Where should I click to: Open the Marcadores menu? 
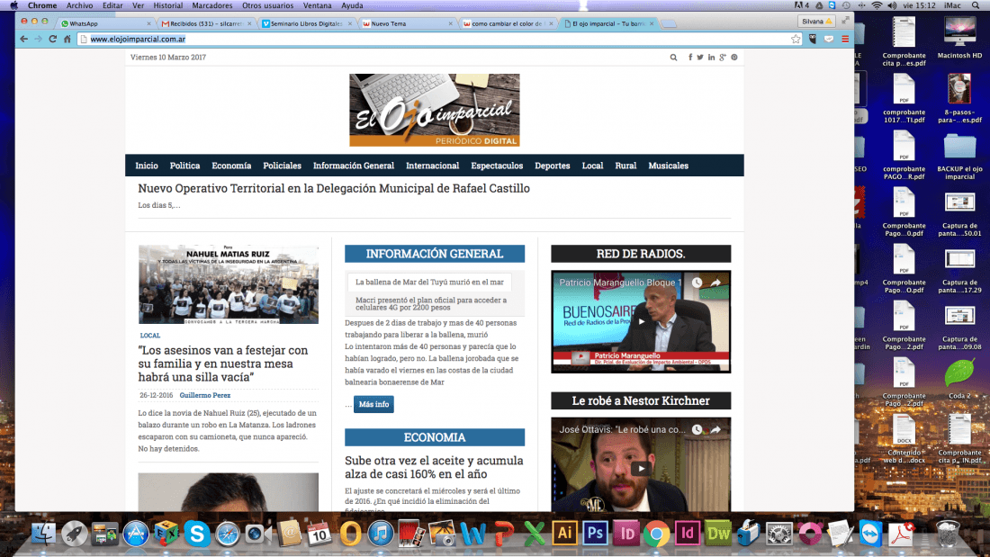pyautogui.click(x=212, y=5)
